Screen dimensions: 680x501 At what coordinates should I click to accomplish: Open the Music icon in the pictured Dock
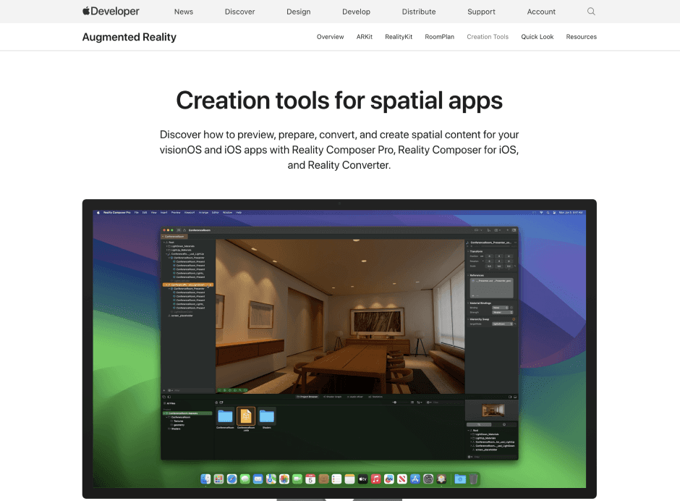[376, 479]
